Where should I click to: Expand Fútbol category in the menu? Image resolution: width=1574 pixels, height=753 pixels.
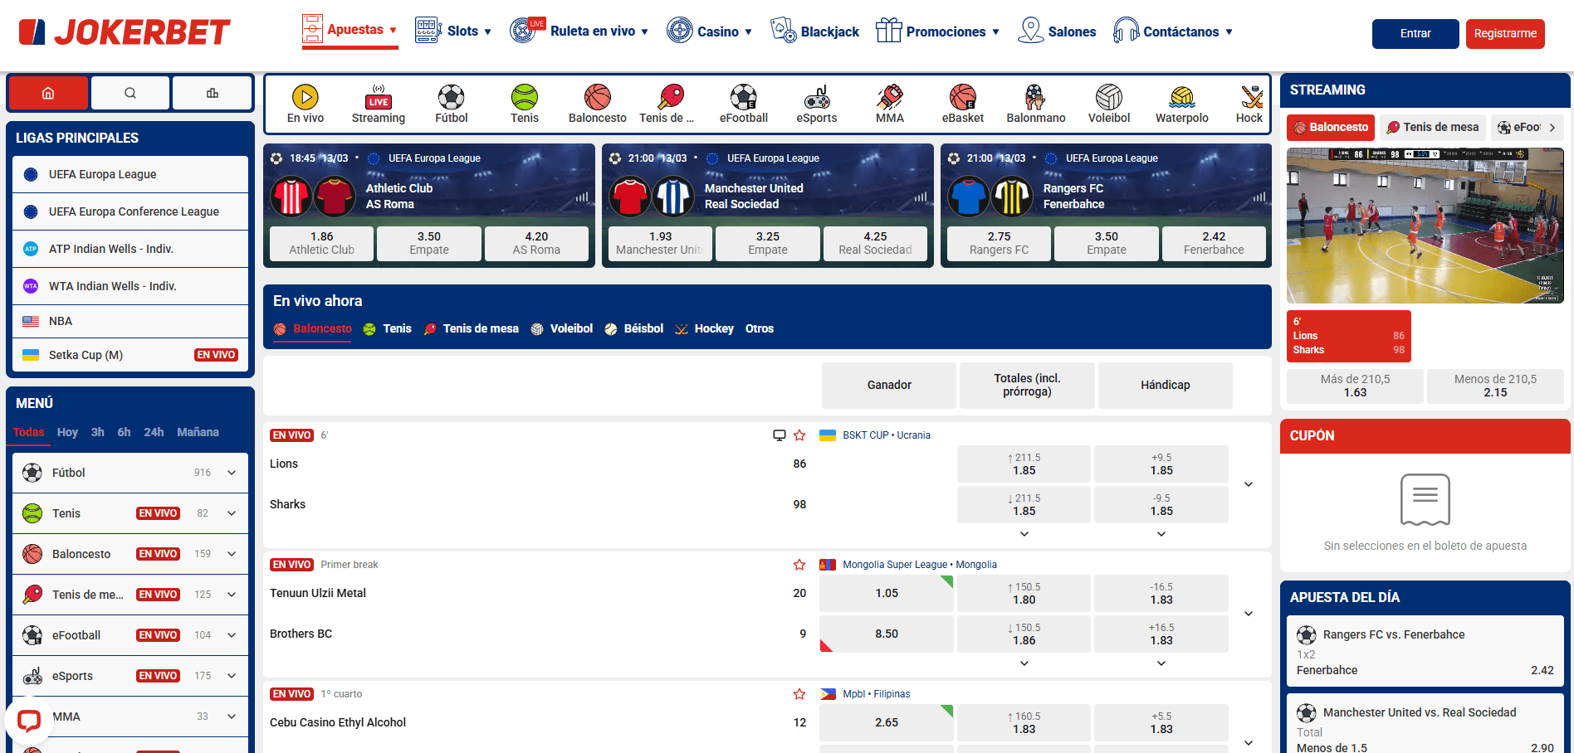(x=232, y=473)
